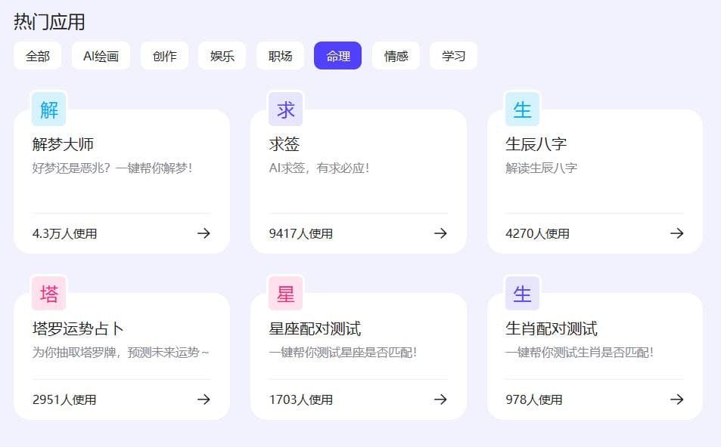This screenshot has height=447, width=721.
Task: Click the 创作 category filter
Action: coord(164,55)
